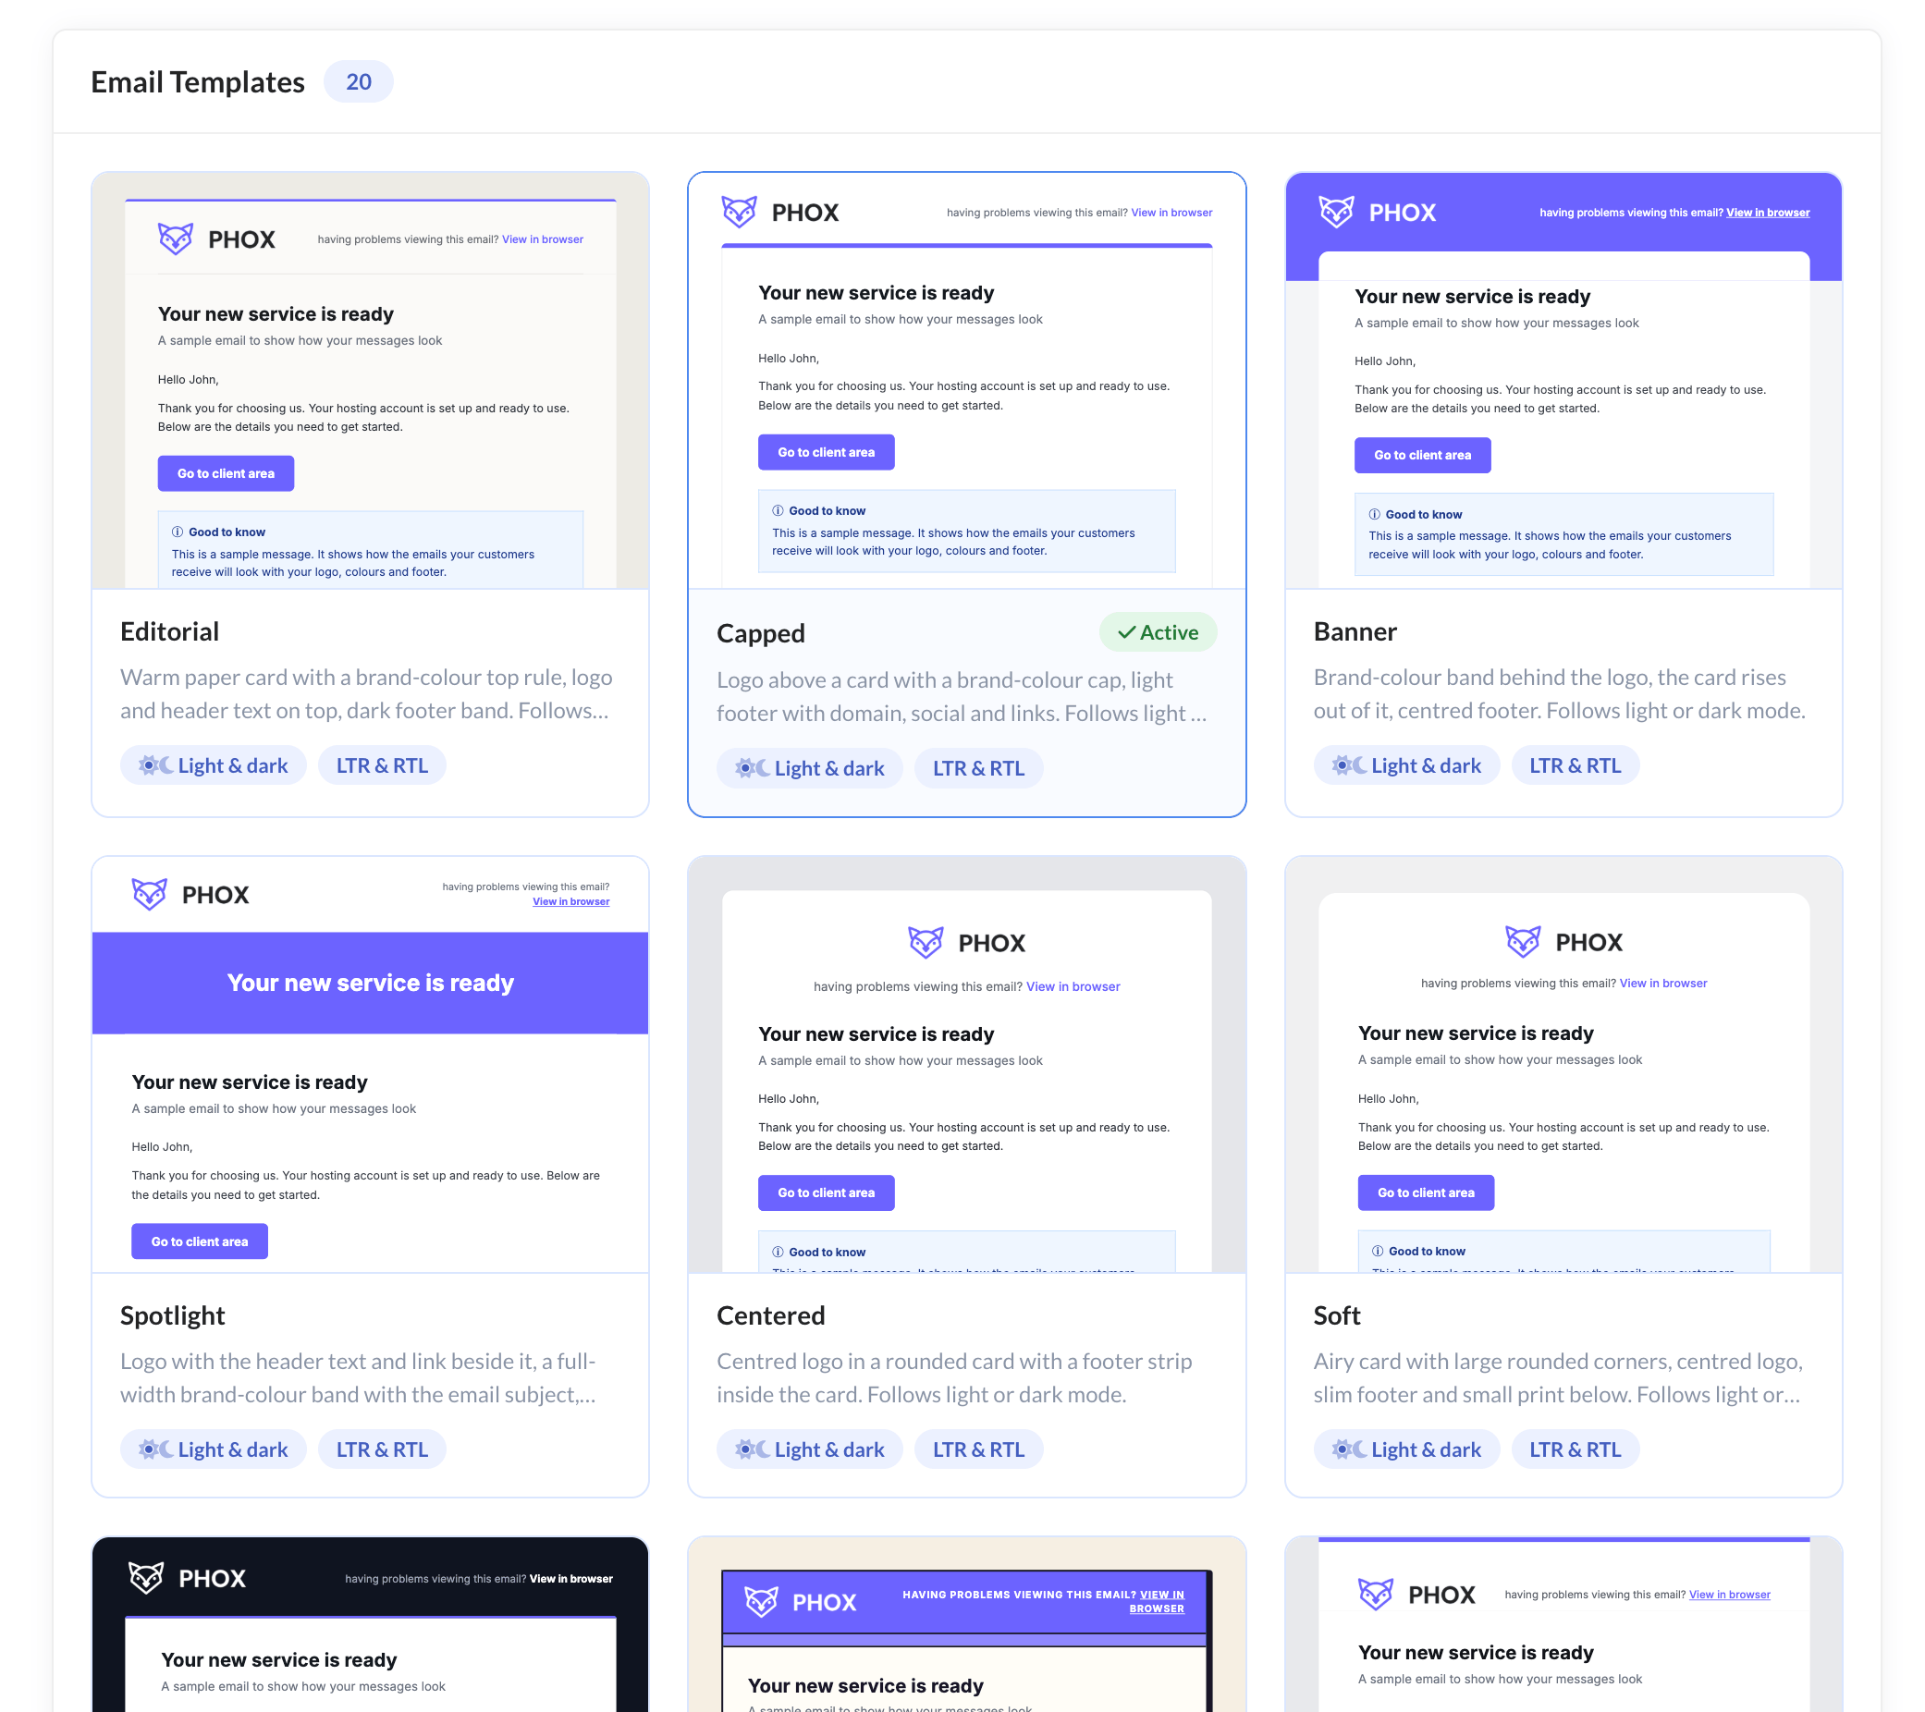Click the info icon beside Good to know in Capped

(x=778, y=510)
